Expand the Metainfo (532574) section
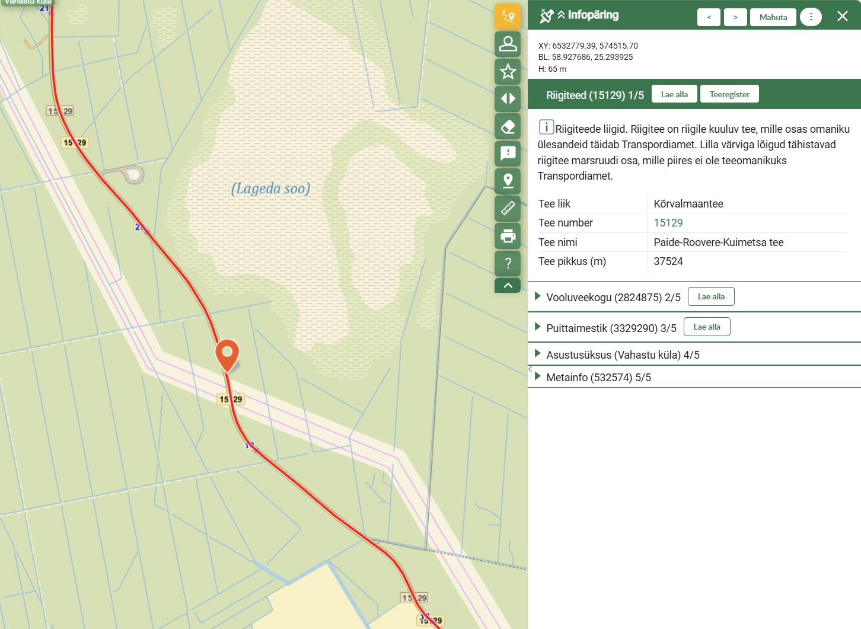This screenshot has width=861, height=629. (x=598, y=377)
